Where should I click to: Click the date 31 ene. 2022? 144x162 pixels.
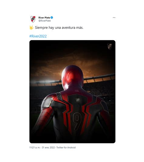coord(48,147)
